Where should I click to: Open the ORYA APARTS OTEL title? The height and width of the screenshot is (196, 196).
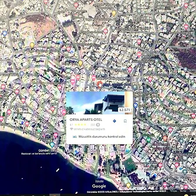pos(86,120)
